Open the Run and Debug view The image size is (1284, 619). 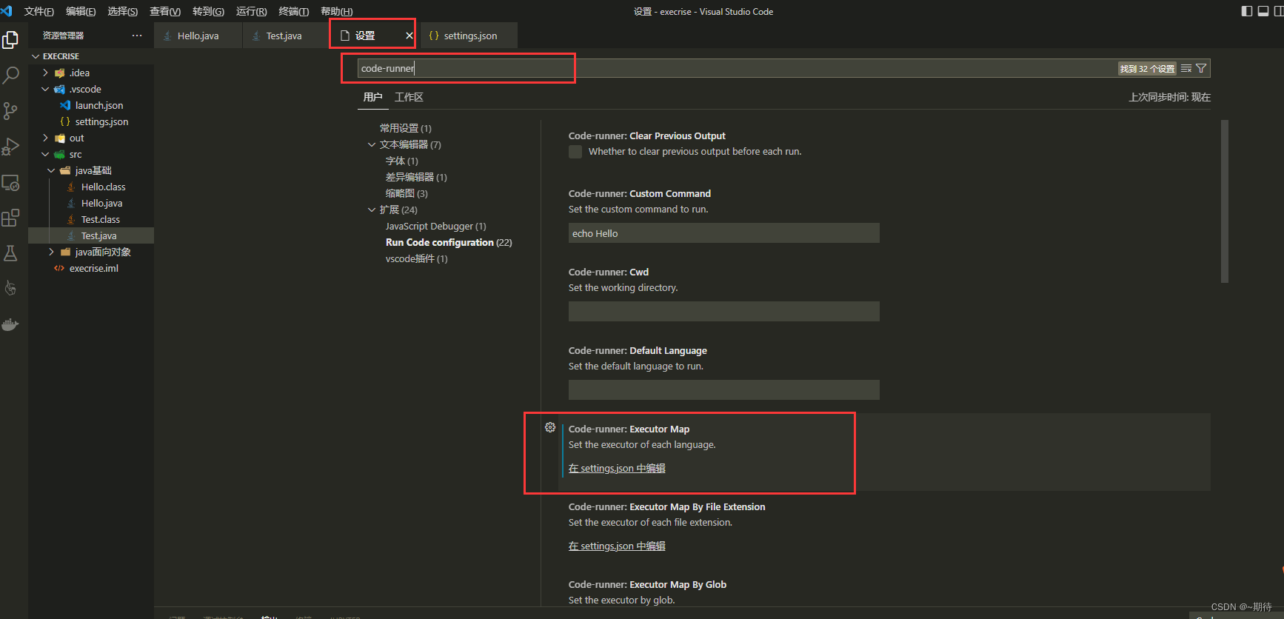pyautogui.click(x=10, y=147)
